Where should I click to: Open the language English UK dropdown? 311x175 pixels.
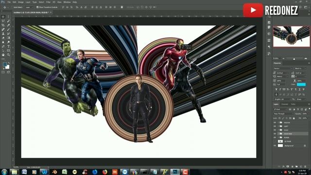tap(283, 99)
